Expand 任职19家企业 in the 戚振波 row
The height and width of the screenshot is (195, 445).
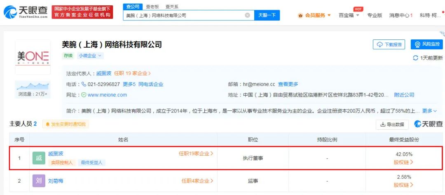click(196, 154)
